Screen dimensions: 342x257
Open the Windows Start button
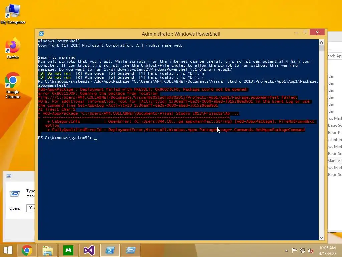tap(8, 250)
